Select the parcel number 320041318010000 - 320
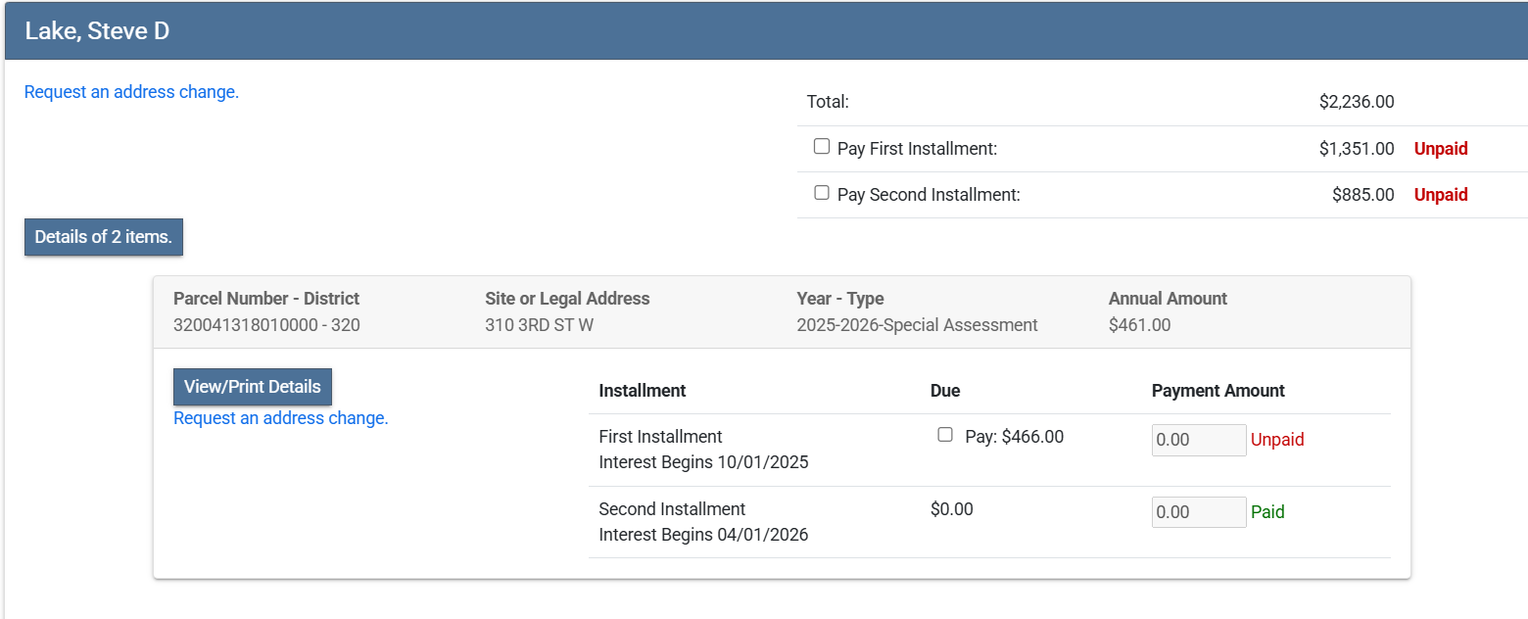1528x619 pixels. tap(266, 325)
